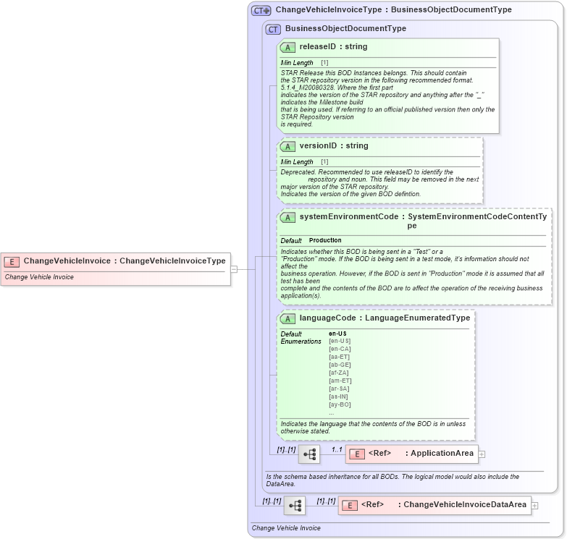567x539 pixels.
Task: Expand the ChangeVehicleInvoiceDataArea reference node
Action: pos(534,506)
